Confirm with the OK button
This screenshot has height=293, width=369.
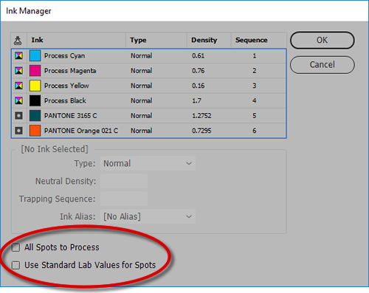[x=323, y=40]
